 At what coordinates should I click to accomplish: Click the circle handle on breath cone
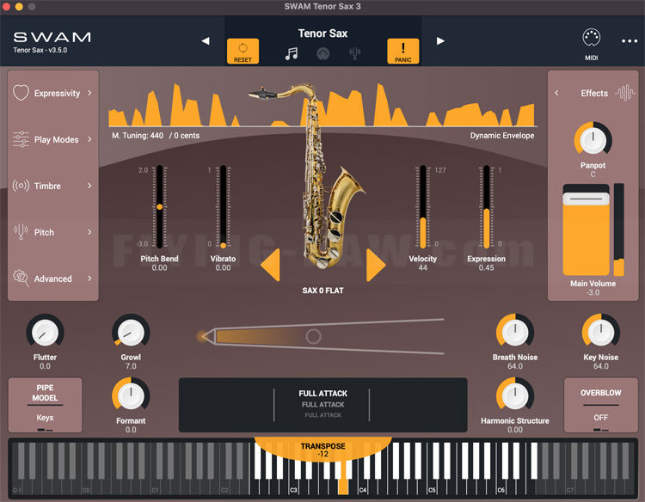pyautogui.click(x=313, y=336)
